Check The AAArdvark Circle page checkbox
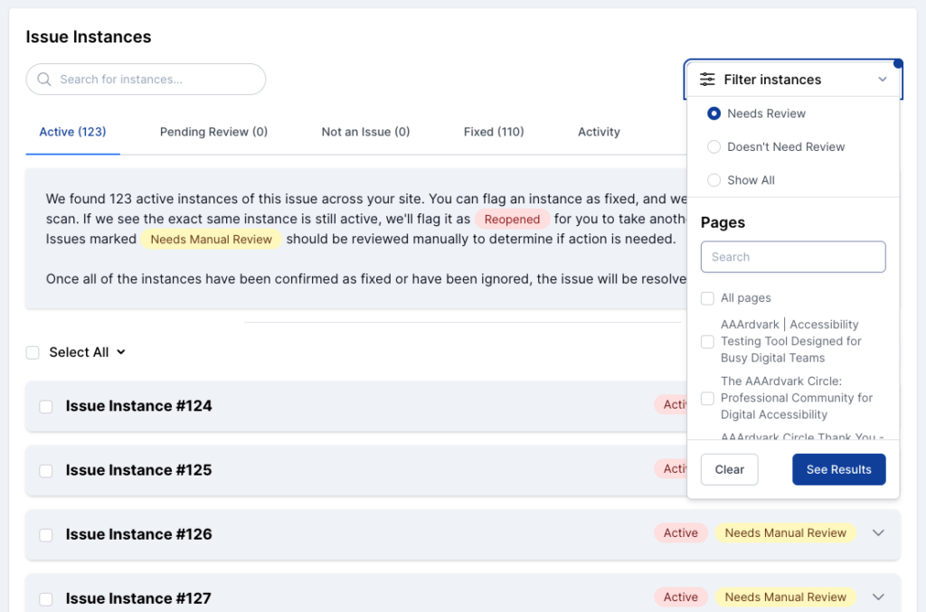The width and height of the screenshot is (926, 612). click(x=708, y=399)
